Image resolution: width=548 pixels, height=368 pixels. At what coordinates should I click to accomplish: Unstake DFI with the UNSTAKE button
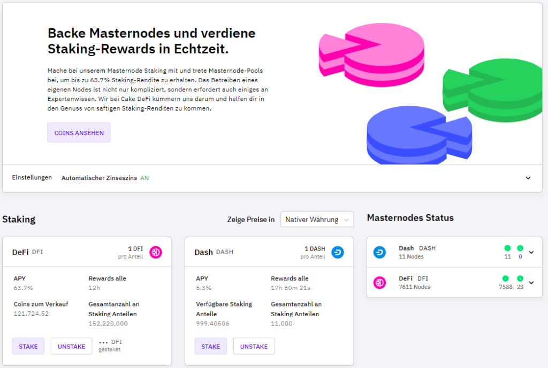72,346
